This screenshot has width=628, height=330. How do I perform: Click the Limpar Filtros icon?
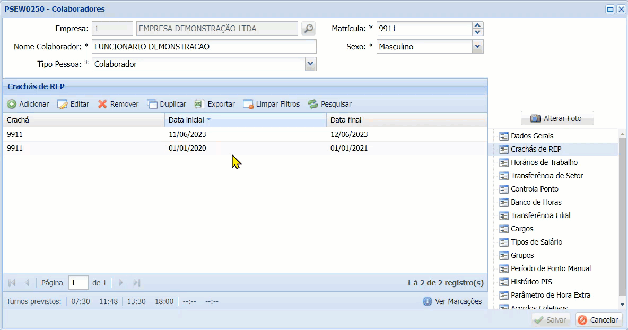(247, 104)
